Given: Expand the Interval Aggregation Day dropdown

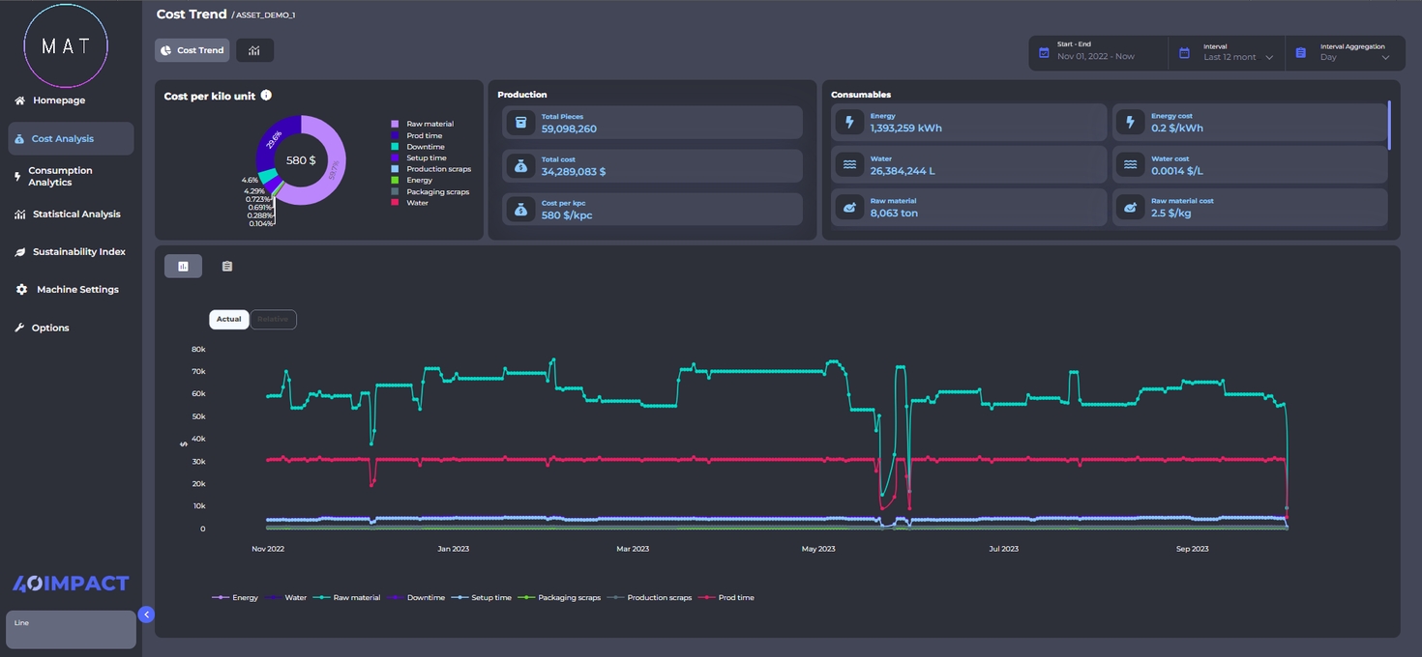Looking at the screenshot, I should [1343, 52].
